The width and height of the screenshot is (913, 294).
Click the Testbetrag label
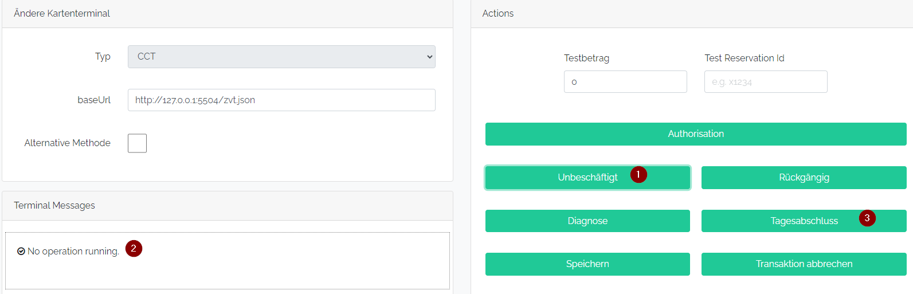click(586, 58)
